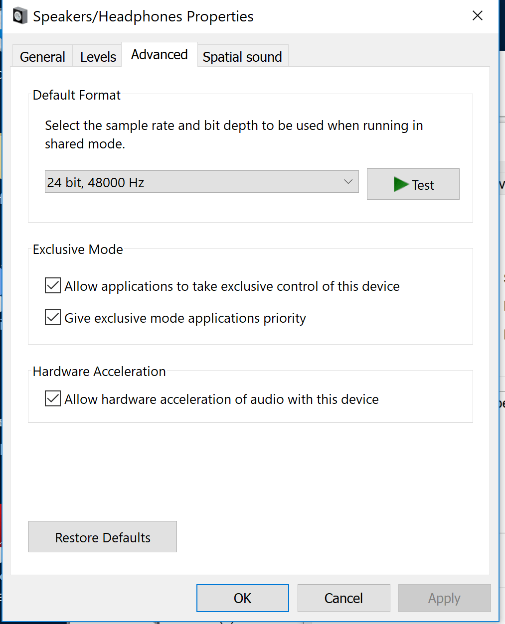Click the Cancel button
Screen dimensions: 505x624
click(x=343, y=598)
